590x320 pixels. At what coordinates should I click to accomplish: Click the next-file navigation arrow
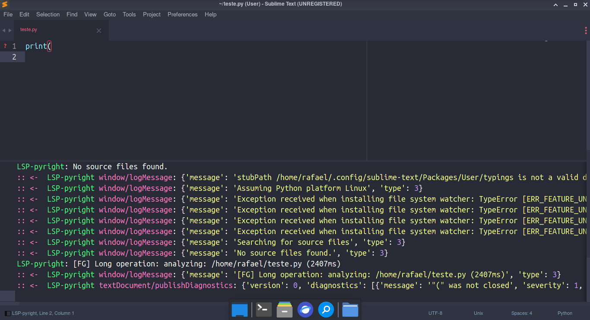coord(10,30)
